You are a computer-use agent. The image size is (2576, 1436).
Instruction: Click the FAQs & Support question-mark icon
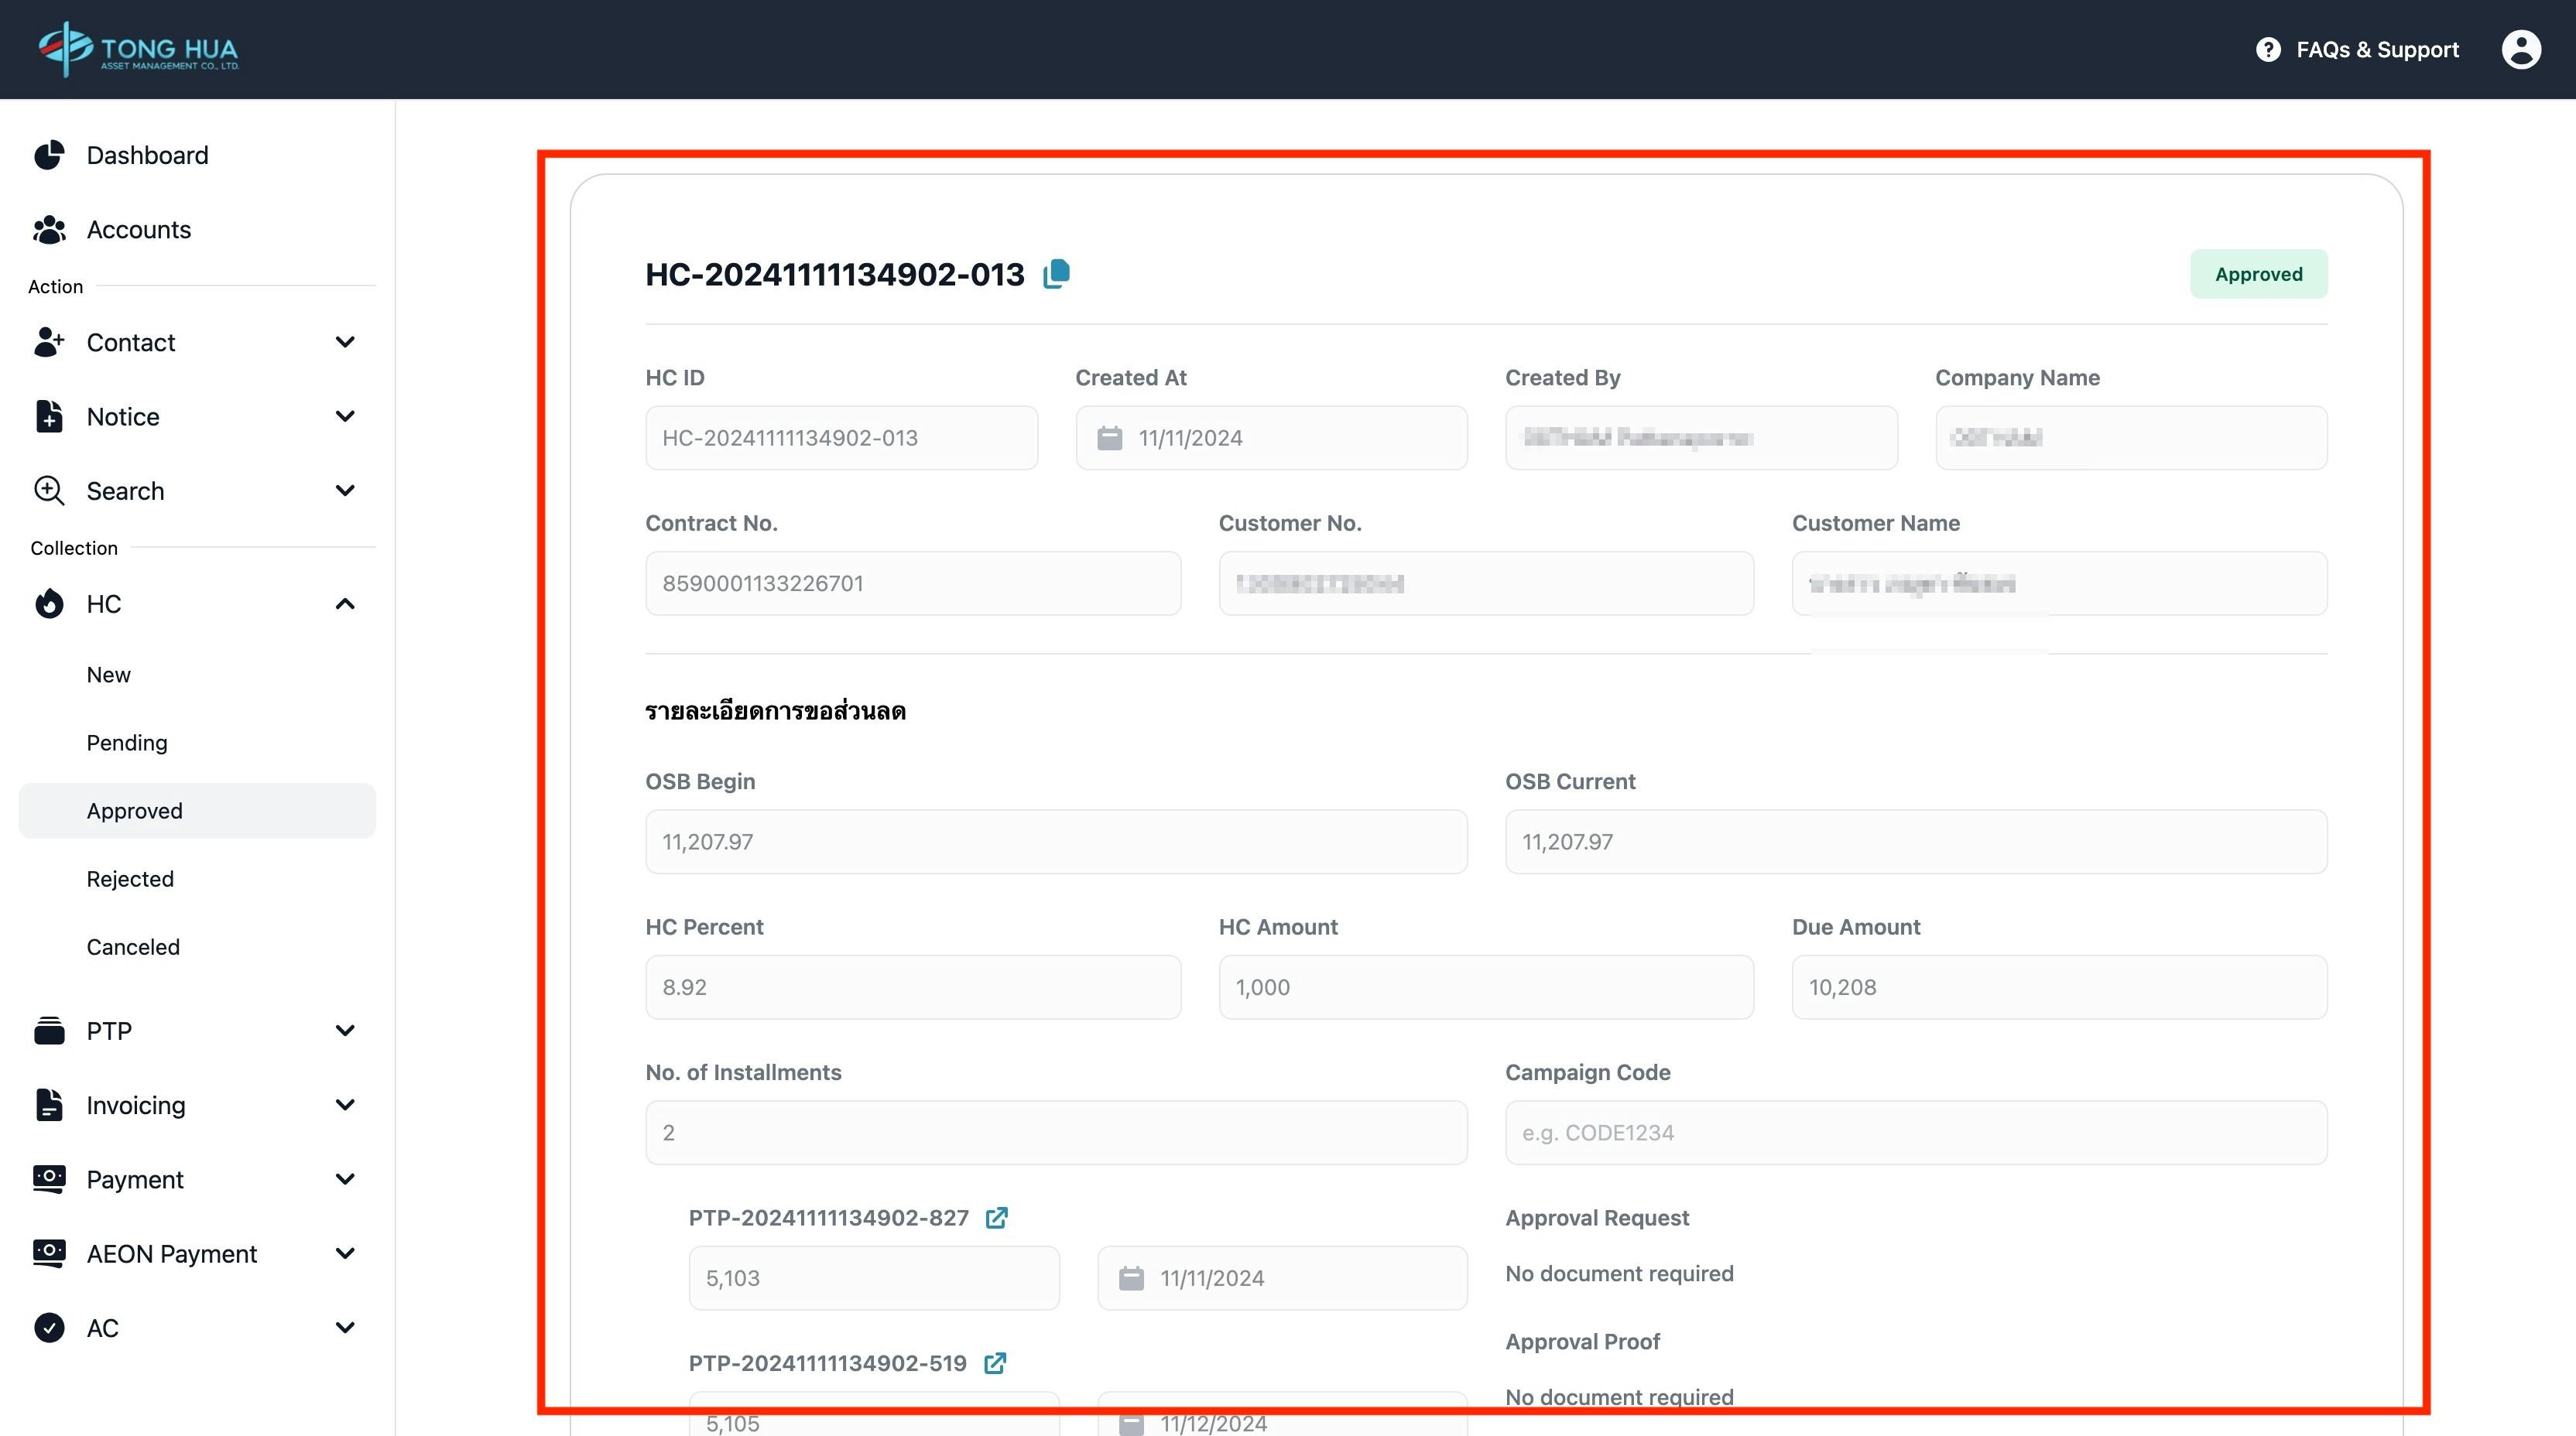tap(2268, 50)
